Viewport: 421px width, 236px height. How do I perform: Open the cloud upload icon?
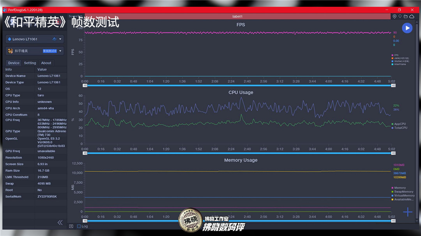tap(412, 16)
